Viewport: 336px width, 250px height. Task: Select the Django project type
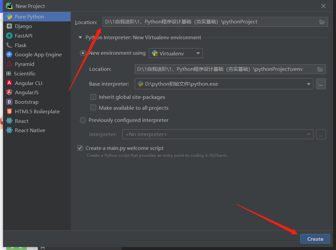(37, 26)
